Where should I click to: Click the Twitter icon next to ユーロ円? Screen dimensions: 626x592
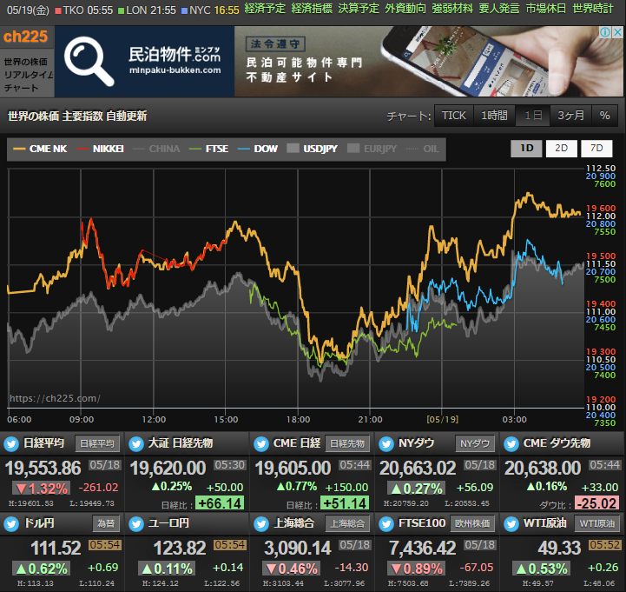136,524
